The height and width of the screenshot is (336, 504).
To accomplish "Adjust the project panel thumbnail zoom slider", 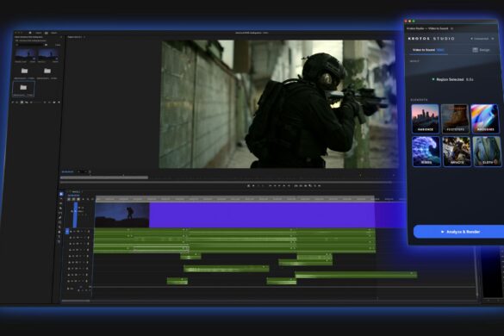I will coord(38,103).
